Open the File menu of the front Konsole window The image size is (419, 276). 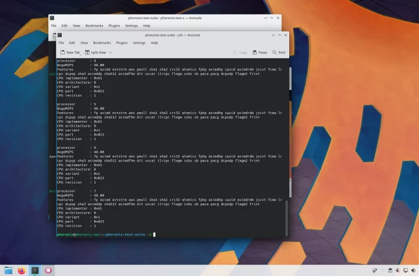point(61,43)
